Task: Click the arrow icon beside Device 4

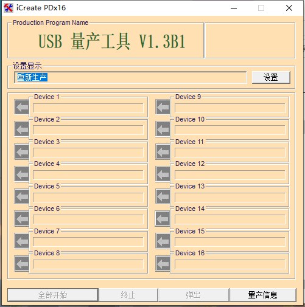Action: [x=22, y=174]
